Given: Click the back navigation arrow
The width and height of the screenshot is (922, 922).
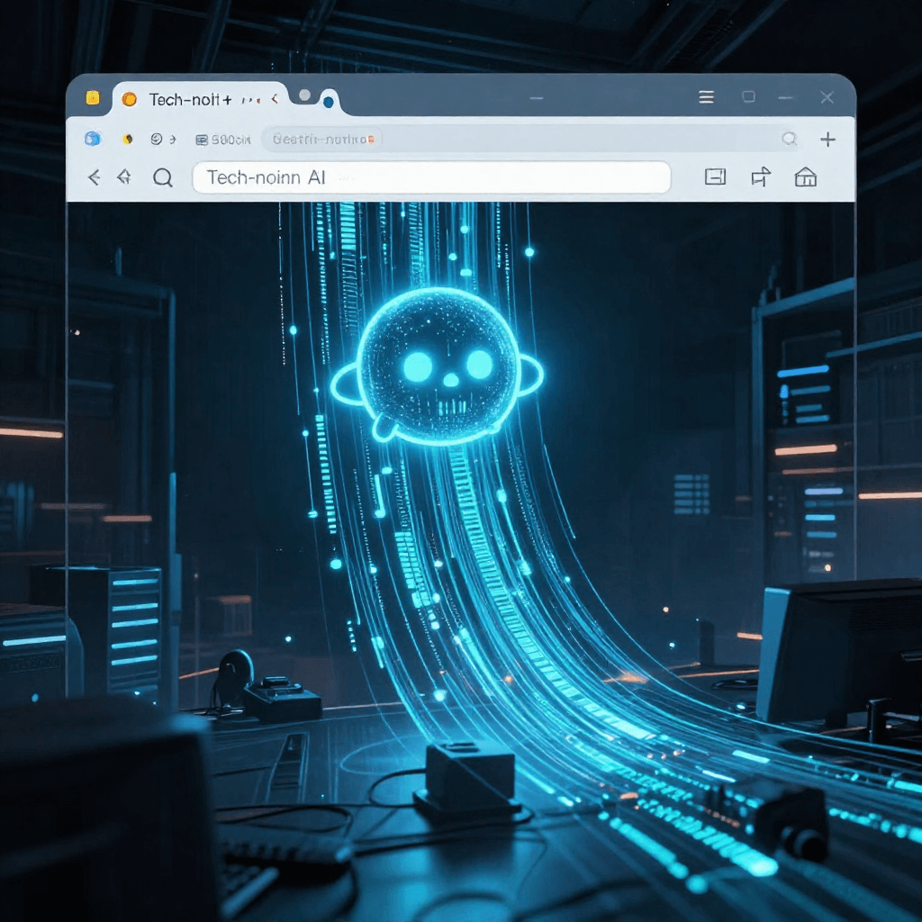Looking at the screenshot, I should pyautogui.click(x=94, y=177).
